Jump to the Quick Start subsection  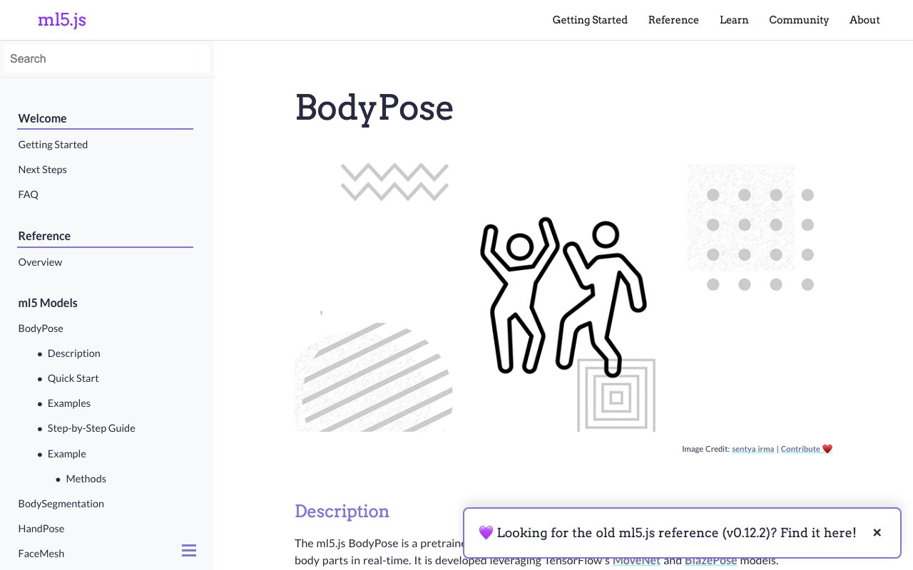(73, 378)
